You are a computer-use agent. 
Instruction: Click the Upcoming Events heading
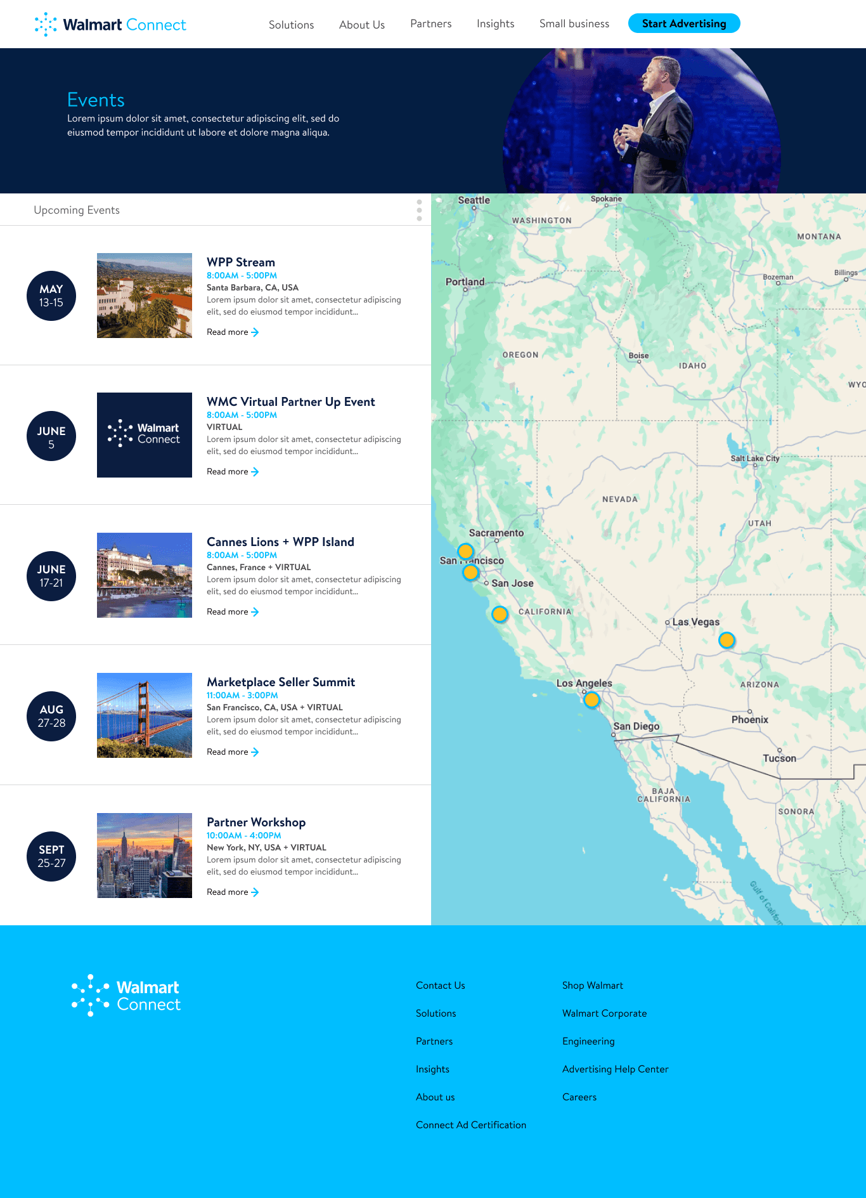(x=77, y=210)
